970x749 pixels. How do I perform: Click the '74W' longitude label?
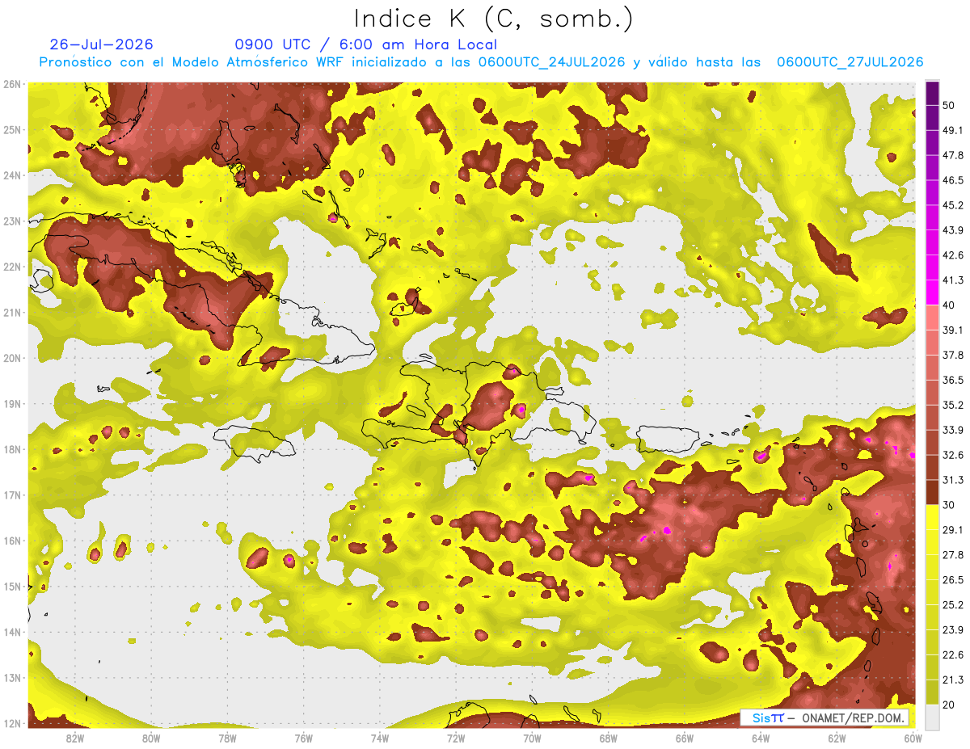point(380,738)
